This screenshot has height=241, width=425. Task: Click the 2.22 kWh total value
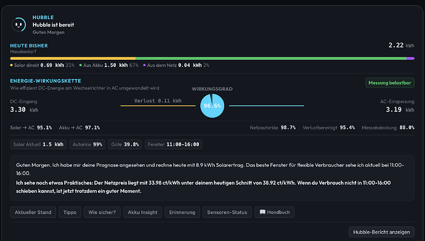pyautogui.click(x=401, y=45)
